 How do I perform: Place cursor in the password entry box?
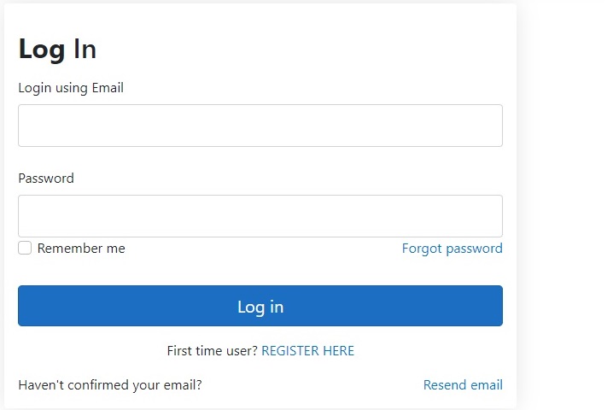260,216
